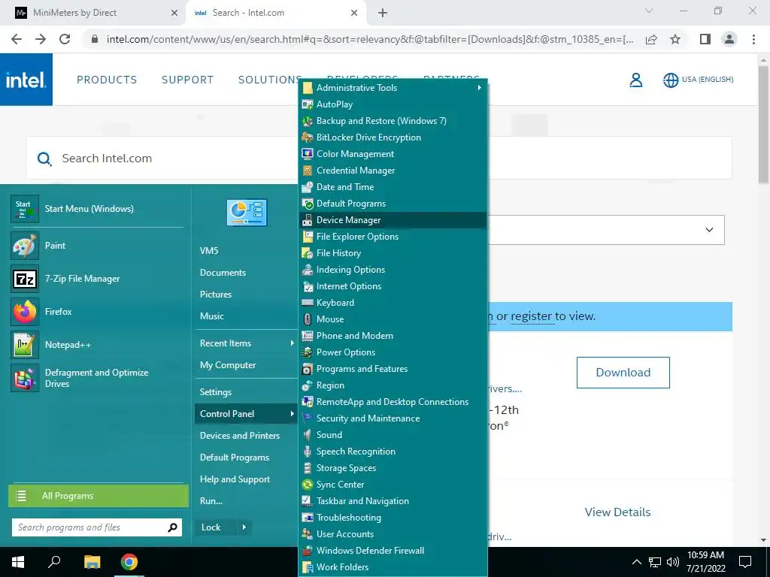Open Troubleshooting in Control Panel list
This screenshot has width=770, height=577.
pyautogui.click(x=393, y=517)
